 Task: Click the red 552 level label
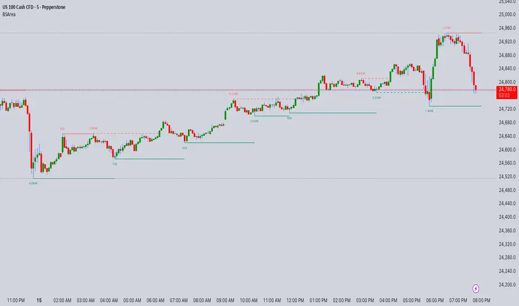click(62, 129)
